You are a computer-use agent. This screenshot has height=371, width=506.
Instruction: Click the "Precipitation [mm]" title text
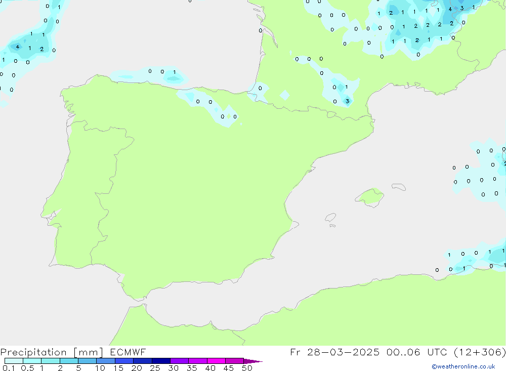52,352
